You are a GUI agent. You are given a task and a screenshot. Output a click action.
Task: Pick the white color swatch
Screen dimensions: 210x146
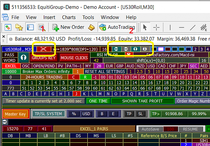[x=161, y=49]
